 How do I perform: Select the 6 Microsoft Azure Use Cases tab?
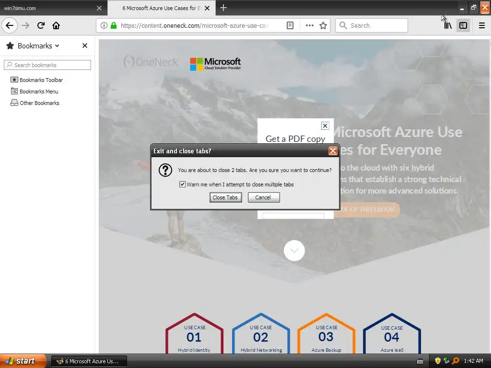pos(161,8)
